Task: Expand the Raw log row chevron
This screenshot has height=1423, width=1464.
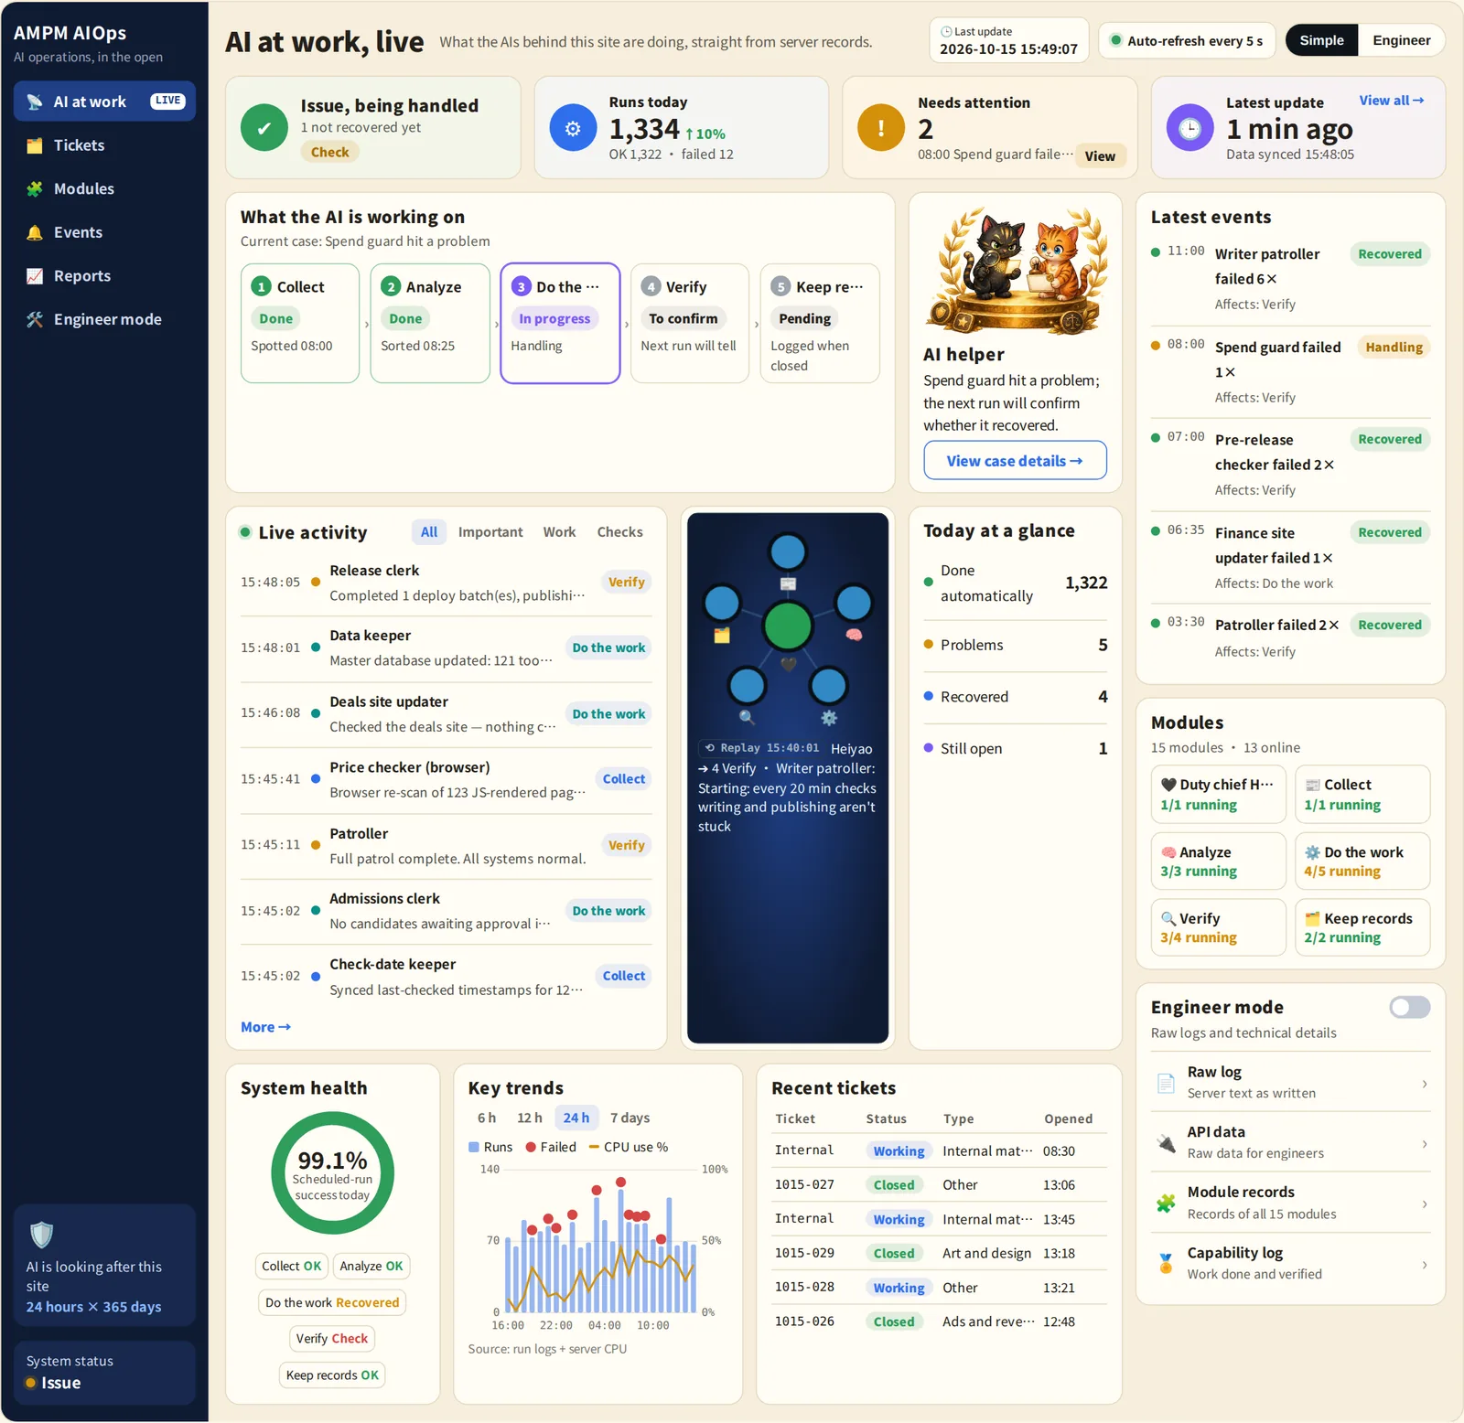Action: 1425,1083
